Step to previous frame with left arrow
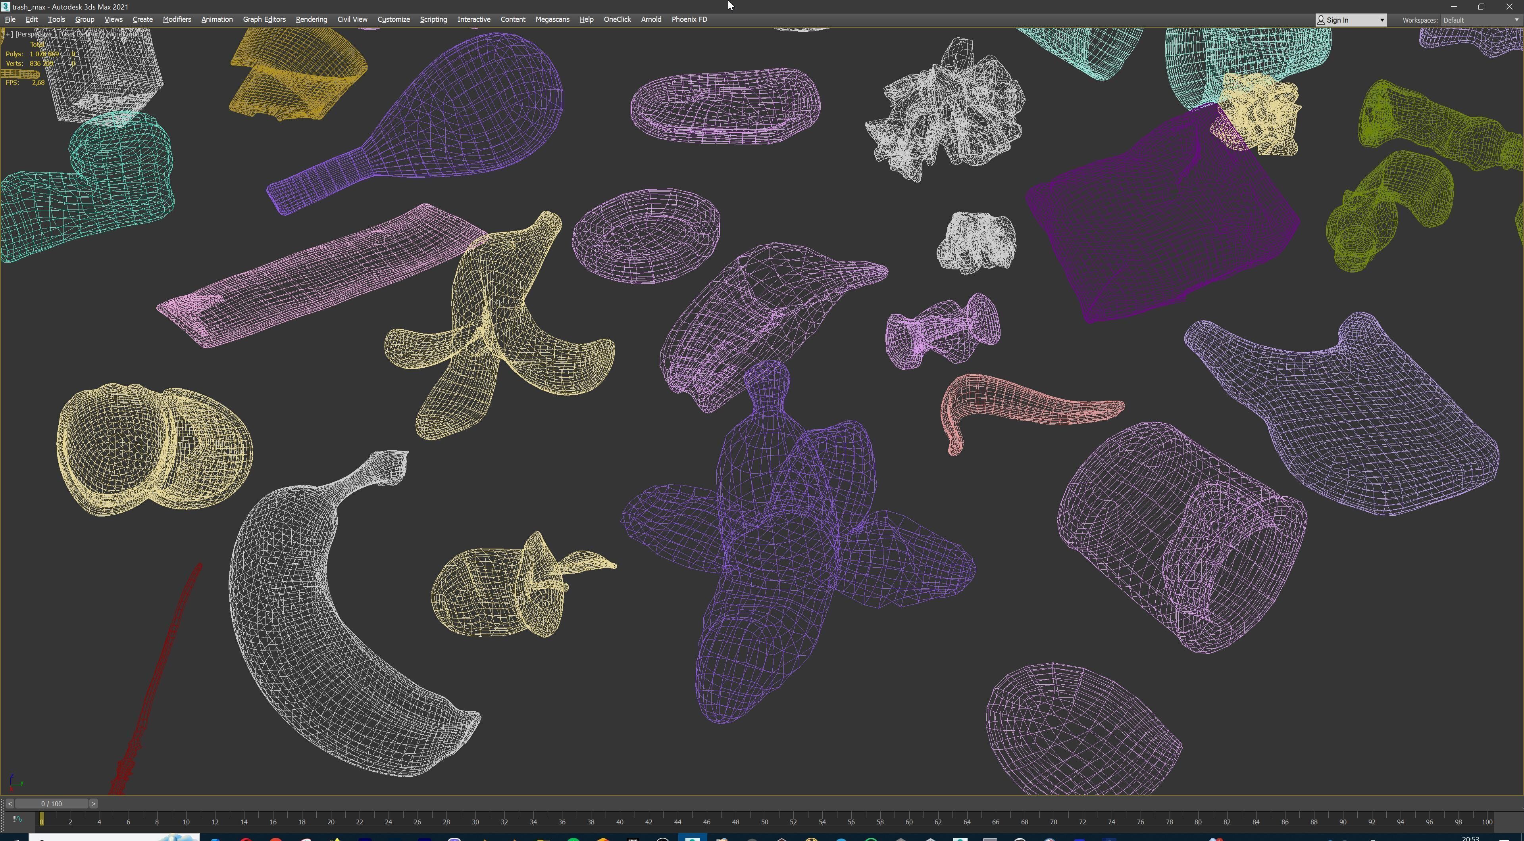The image size is (1524, 841). [x=10, y=804]
